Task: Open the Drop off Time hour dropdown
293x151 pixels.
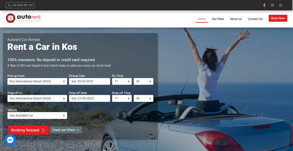Action: click(122, 98)
